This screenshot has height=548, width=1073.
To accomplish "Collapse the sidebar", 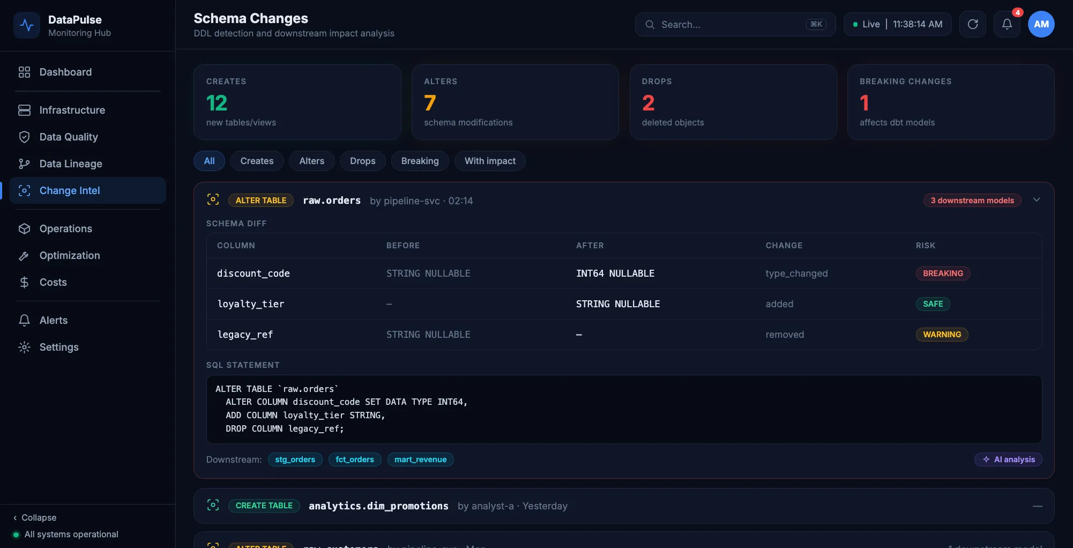I will point(35,517).
